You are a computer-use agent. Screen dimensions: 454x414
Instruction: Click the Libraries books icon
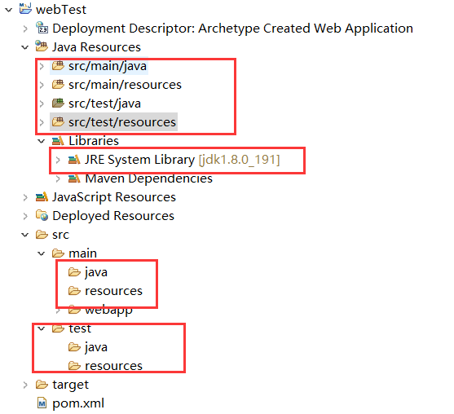58,141
